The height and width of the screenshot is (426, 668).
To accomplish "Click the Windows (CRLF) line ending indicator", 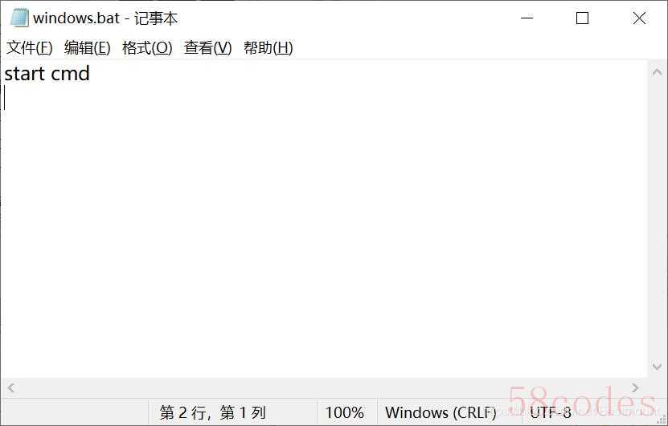I will pos(441,412).
